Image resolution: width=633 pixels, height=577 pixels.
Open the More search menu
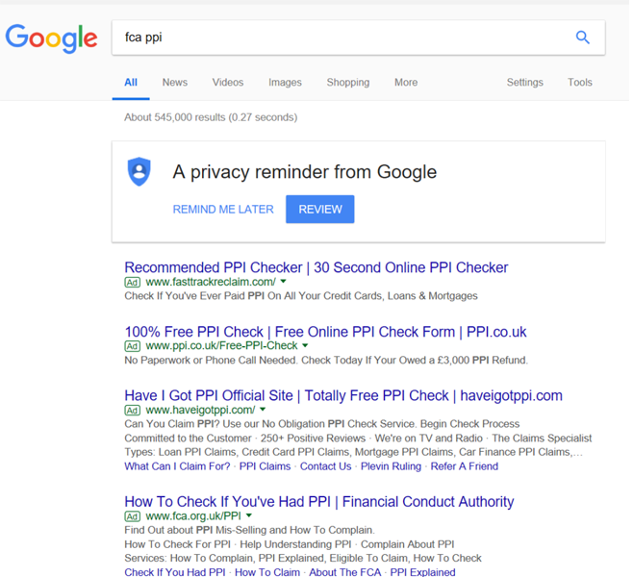coord(406,83)
